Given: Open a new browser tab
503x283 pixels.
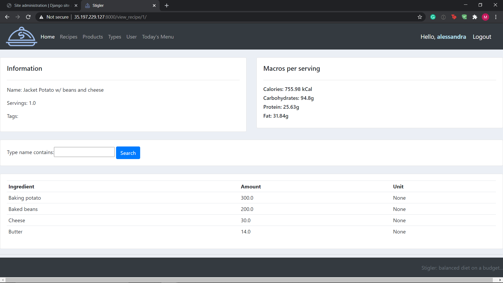Looking at the screenshot, I should (167, 6).
